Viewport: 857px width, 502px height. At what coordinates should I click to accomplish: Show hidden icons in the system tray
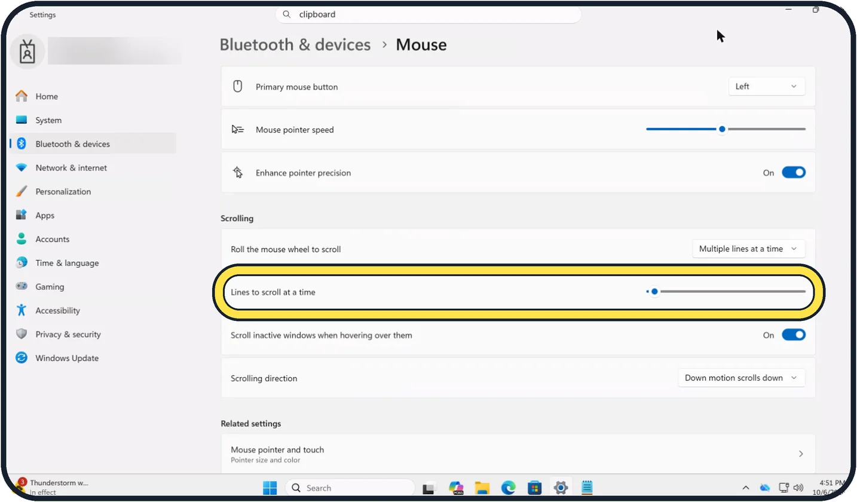tap(746, 488)
